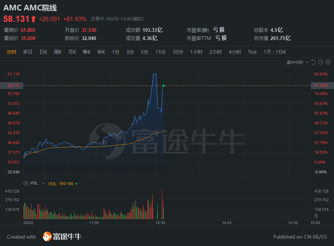
Task: Click the 昨收价 32.040 value
Action: click(89, 38)
